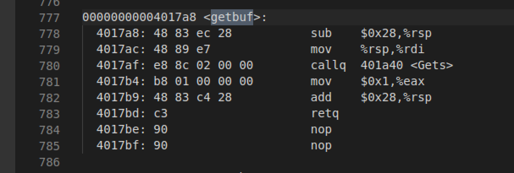
Task: Click the last nop at 4017bf
Action: (321, 146)
